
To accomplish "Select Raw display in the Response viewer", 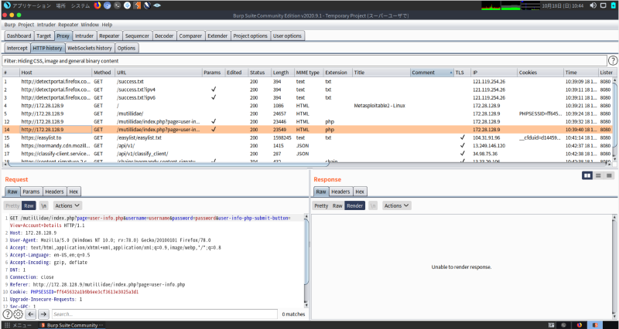I will click(337, 206).
